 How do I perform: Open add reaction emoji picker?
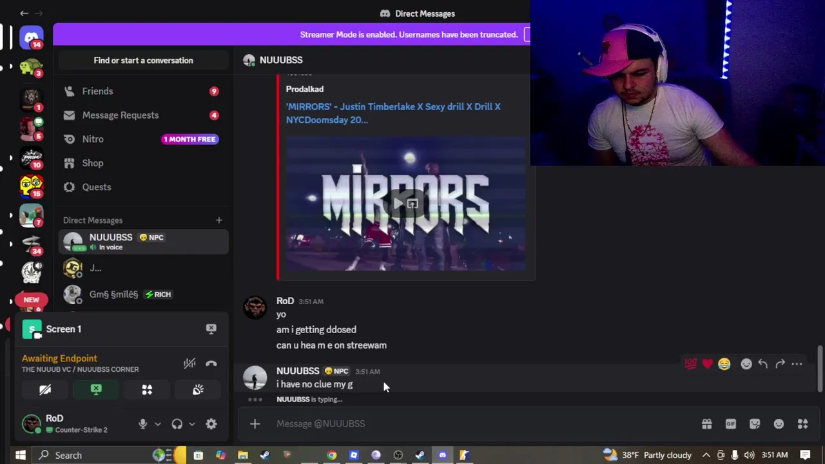[x=746, y=364]
